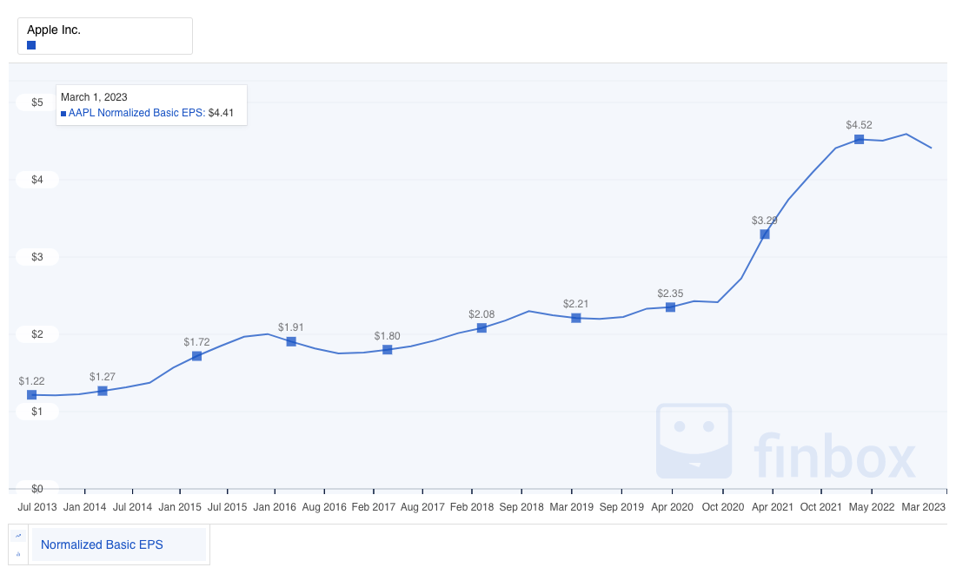Image resolution: width=956 pixels, height=574 pixels.
Task: Click the $3.29 data point marker
Action: tap(765, 234)
